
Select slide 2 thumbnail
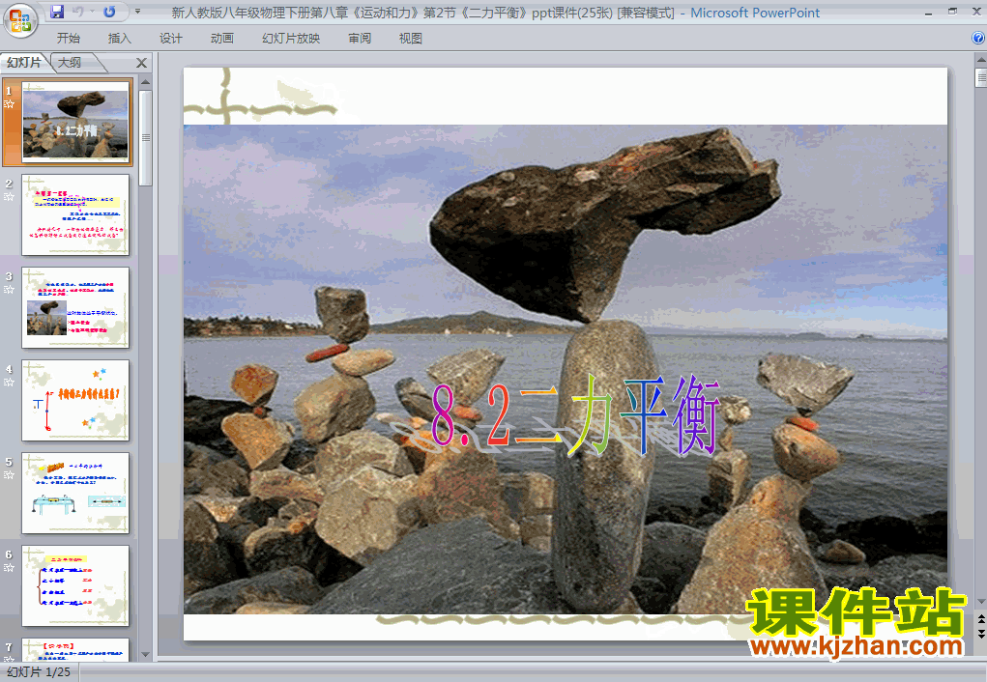(74, 214)
